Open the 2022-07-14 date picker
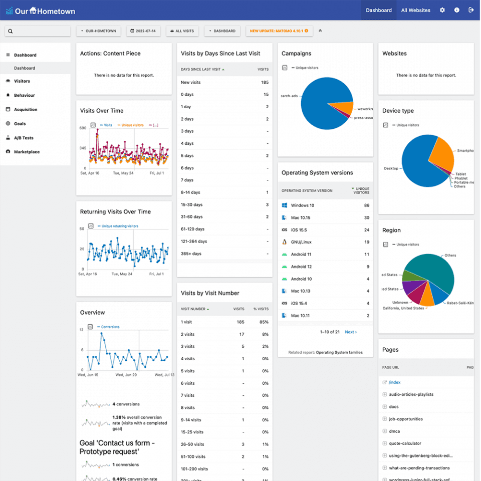 tap(143, 31)
